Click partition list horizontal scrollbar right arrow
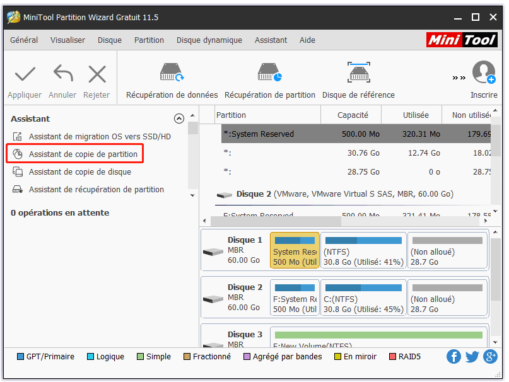This screenshot has height=382, width=509. click(485, 221)
